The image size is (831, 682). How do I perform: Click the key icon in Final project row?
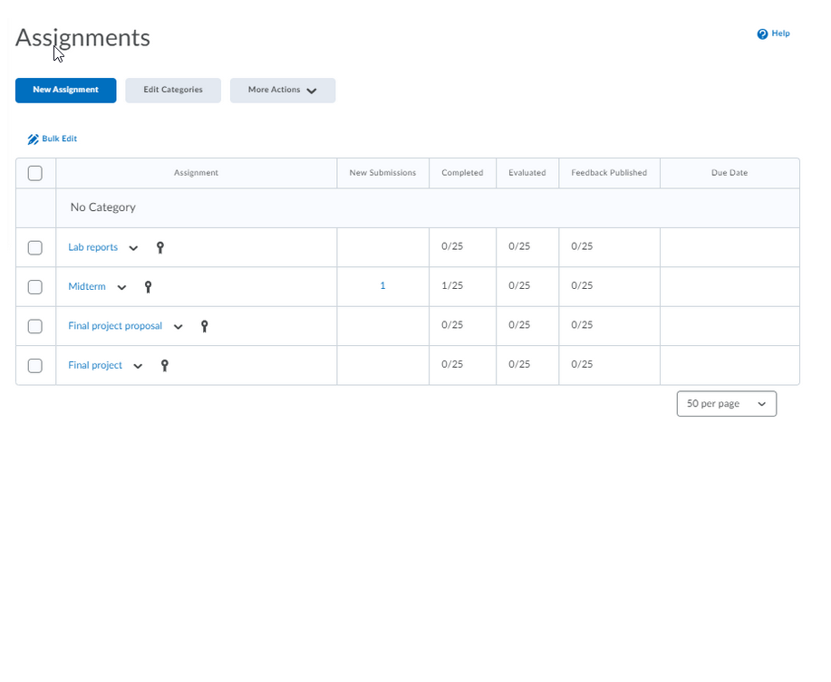[164, 365]
